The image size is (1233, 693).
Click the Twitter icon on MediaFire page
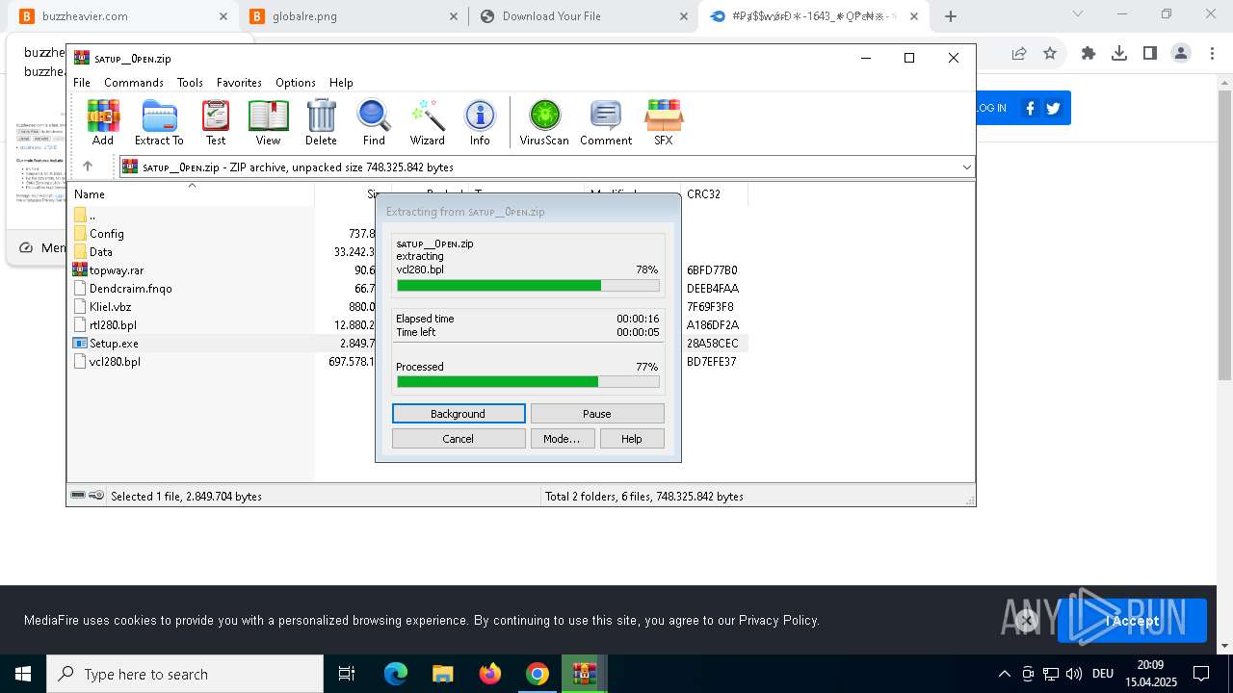pyautogui.click(x=1053, y=108)
